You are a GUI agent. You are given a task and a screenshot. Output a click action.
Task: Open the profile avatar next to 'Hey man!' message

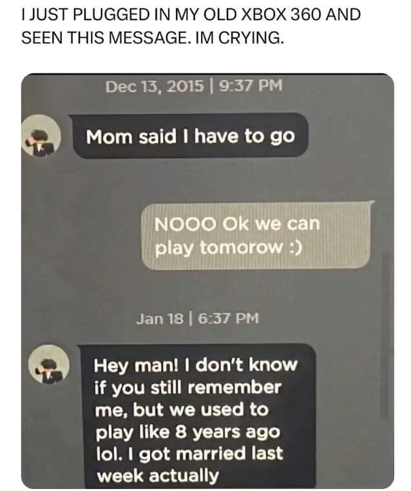pyautogui.click(x=49, y=365)
